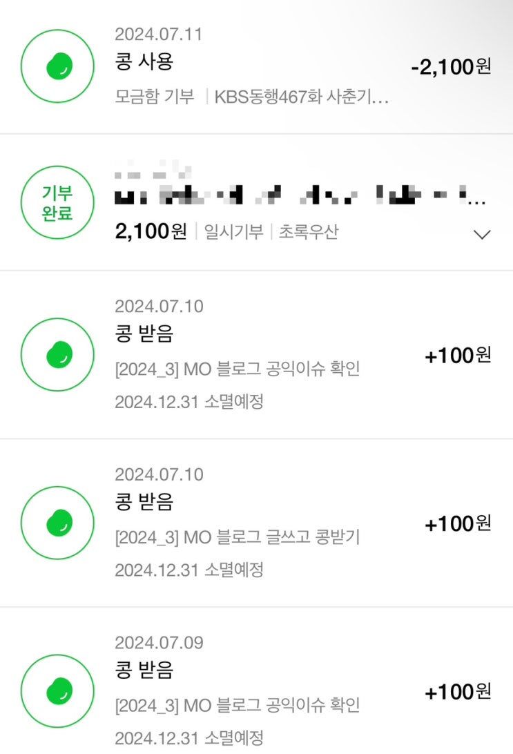Click bean icon of the 2024.07.09 entry
This screenshot has height=754, width=513.
pos(57,691)
